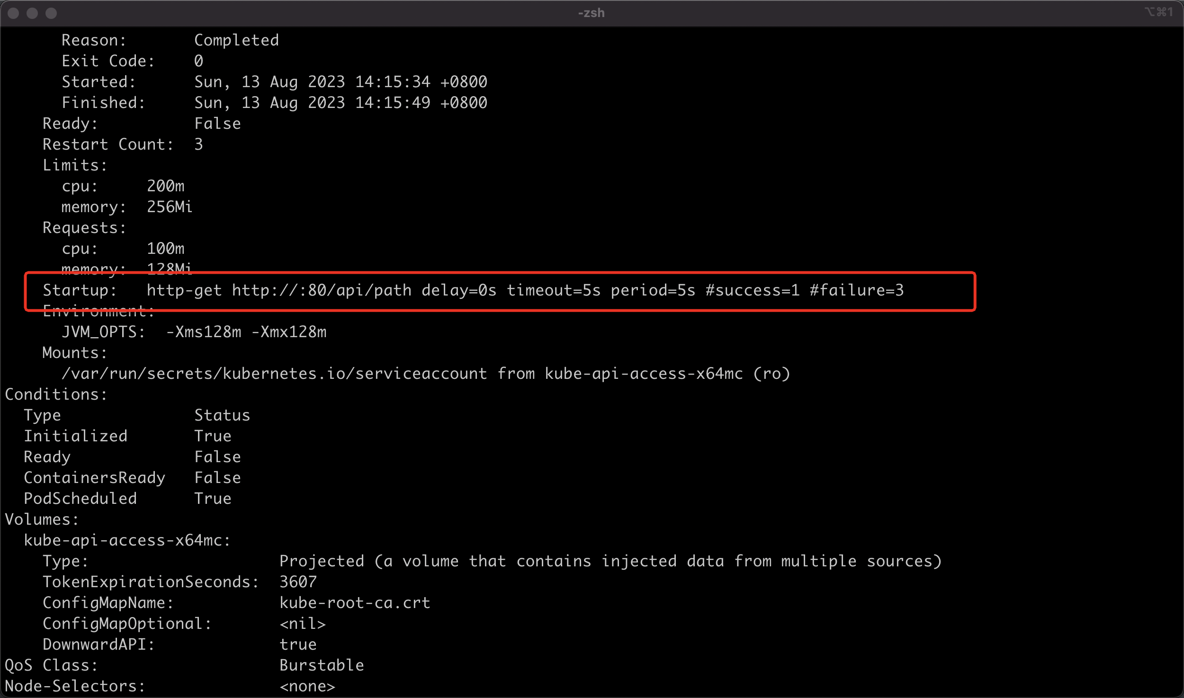Click the -Xmx128m JVM option

pyautogui.click(x=288, y=332)
